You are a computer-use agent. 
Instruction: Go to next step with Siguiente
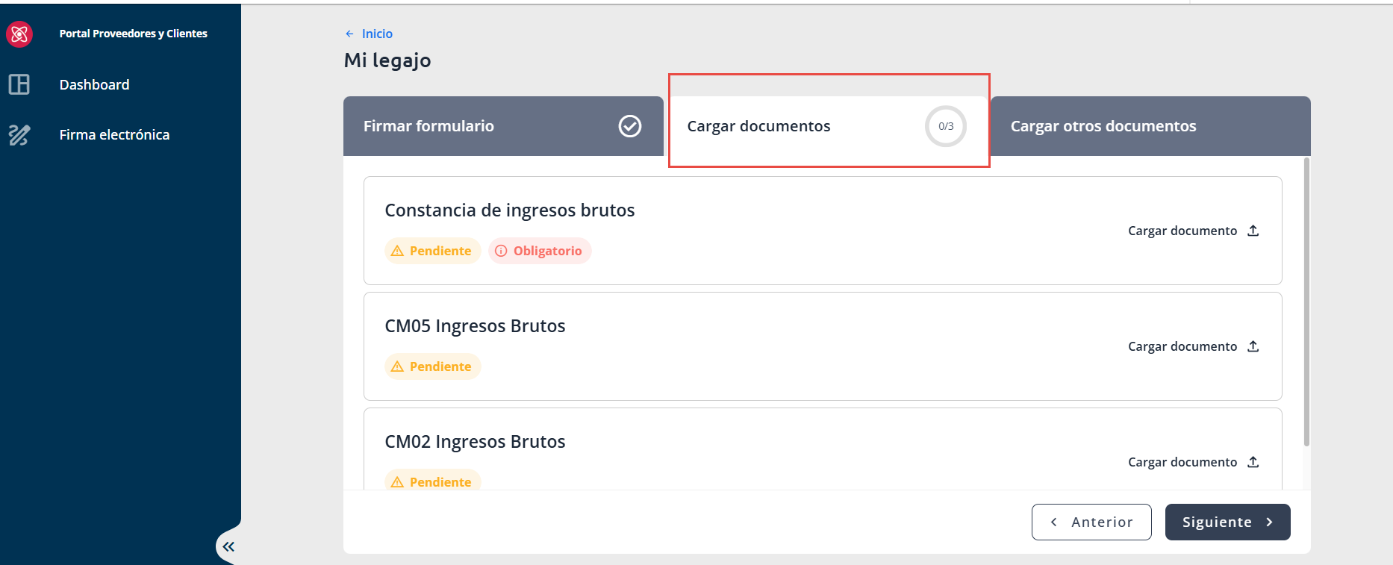click(x=1227, y=522)
